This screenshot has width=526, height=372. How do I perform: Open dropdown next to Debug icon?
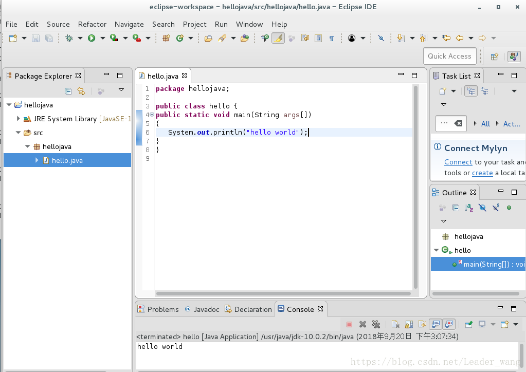(x=80, y=38)
